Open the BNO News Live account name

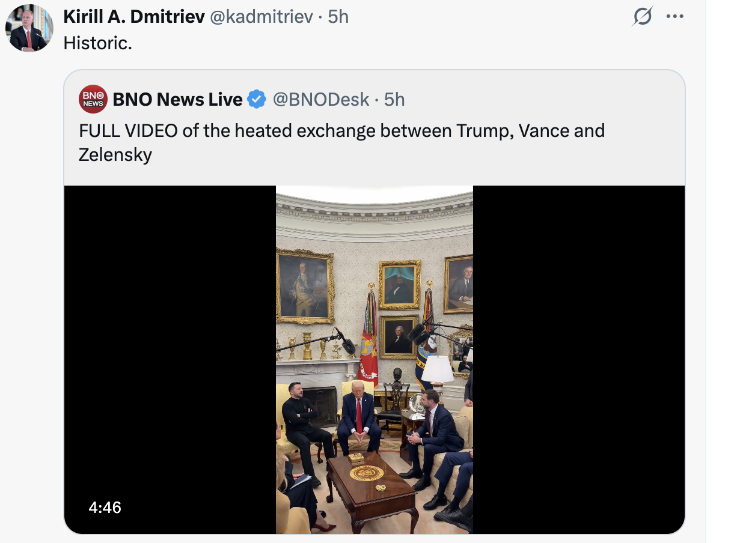pyautogui.click(x=177, y=99)
